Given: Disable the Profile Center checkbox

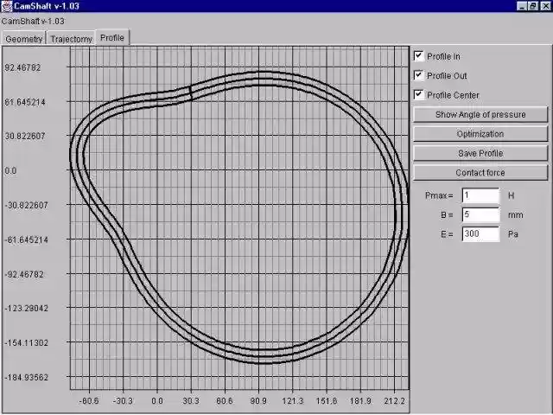Looking at the screenshot, I should (419, 94).
